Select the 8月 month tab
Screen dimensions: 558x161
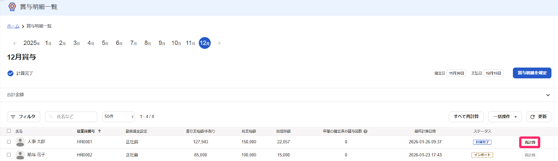(148, 43)
